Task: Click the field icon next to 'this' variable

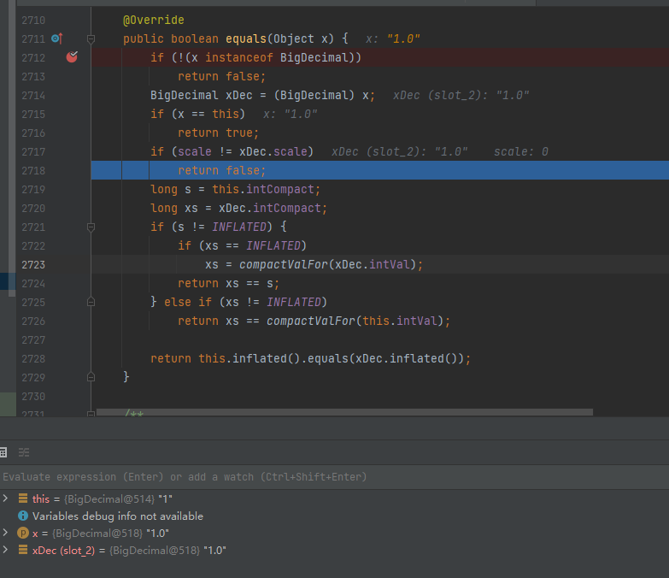Action: pyautogui.click(x=23, y=498)
